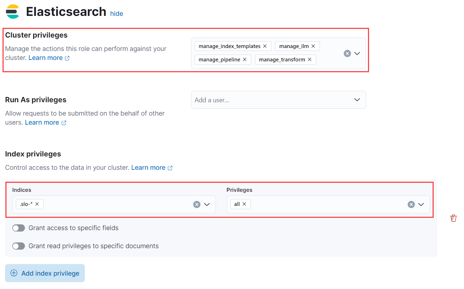Delete this index privilege with trash icon

pyautogui.click(x=454, y=218)
